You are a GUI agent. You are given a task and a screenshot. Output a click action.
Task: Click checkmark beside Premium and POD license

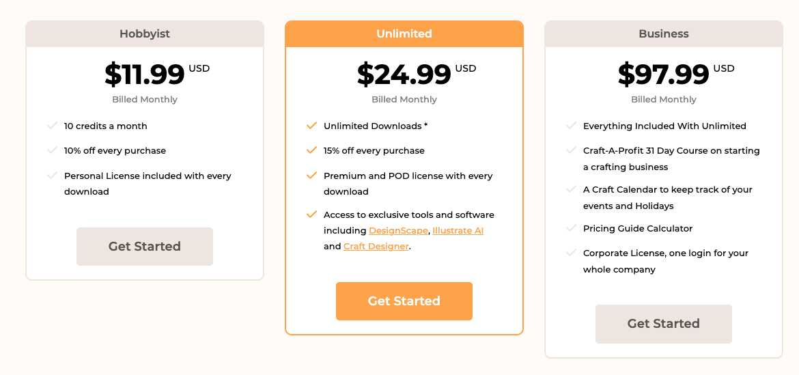pos(311,176)
